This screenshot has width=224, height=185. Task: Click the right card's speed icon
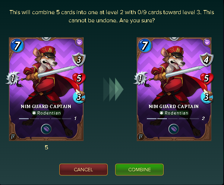207,97
